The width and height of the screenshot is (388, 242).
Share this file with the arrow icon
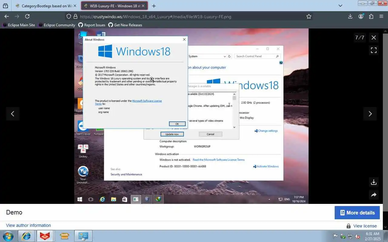(x=374, y=195)
